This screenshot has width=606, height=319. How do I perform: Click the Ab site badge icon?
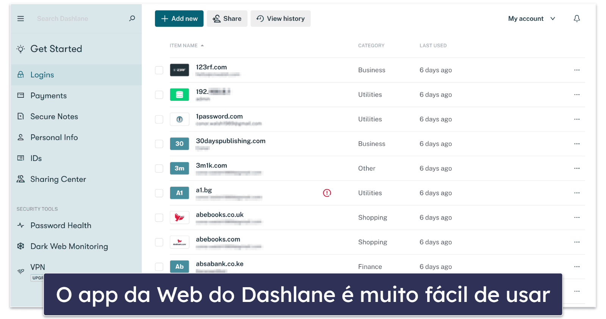tap(179, 267)
